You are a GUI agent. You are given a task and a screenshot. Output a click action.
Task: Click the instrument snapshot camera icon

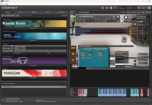pos(114,17)
